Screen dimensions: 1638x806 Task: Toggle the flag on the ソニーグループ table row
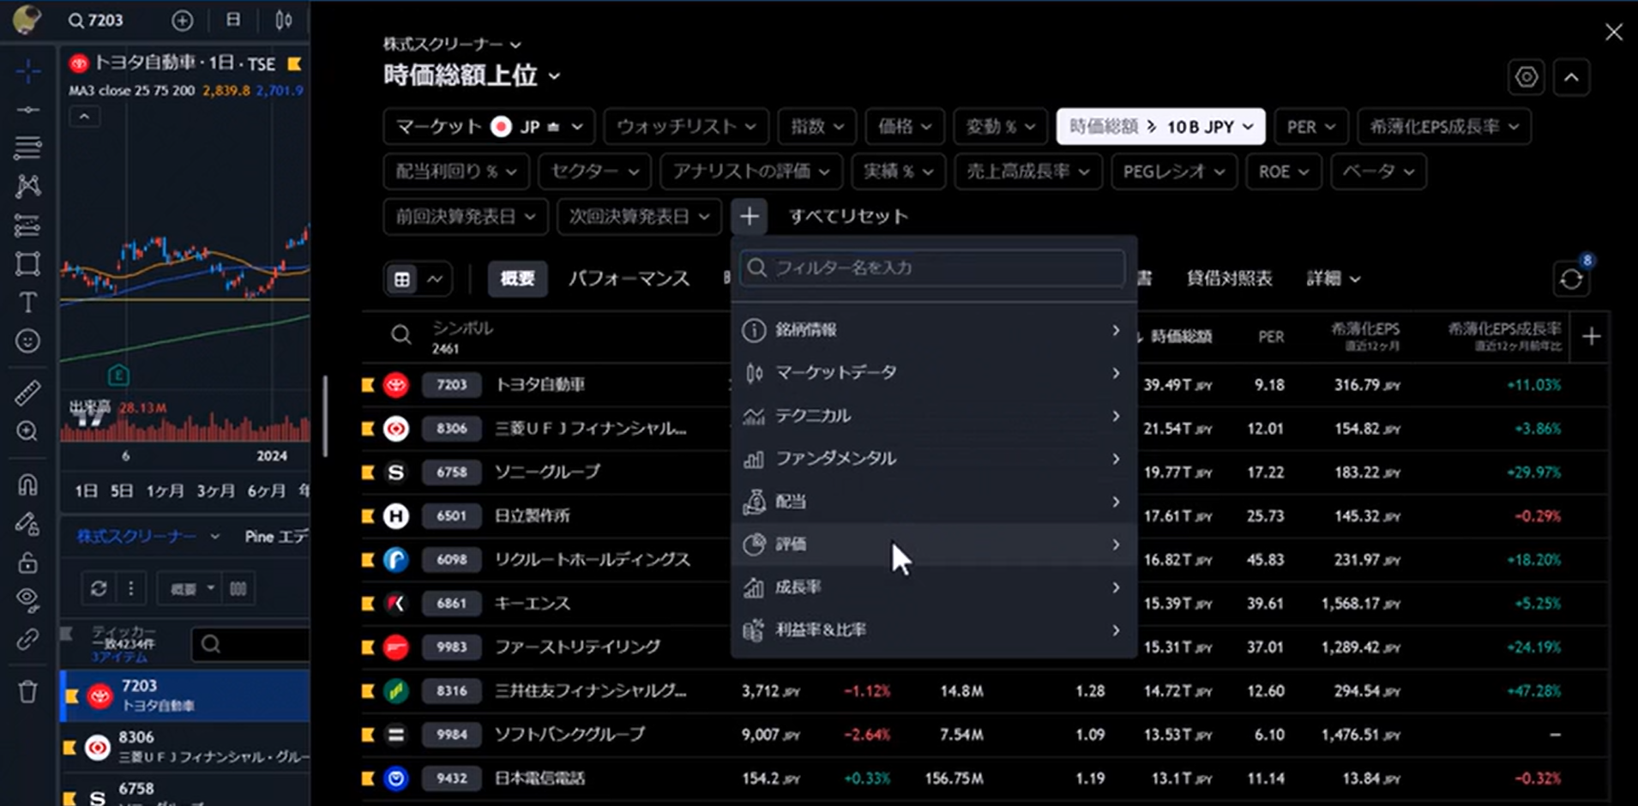pyautogui.click(x=368, y=472)
